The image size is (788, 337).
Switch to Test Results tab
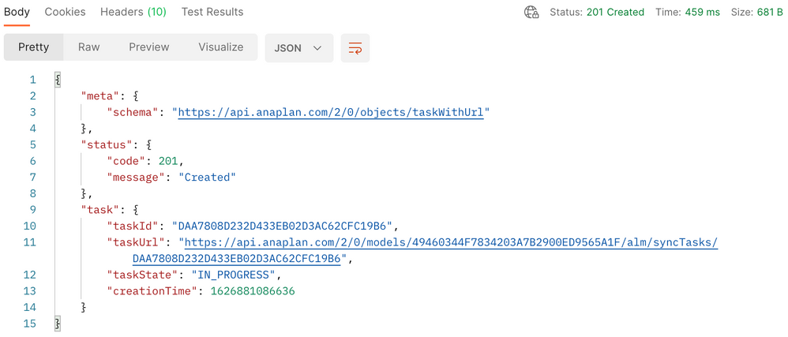click(x=212, y=12)
